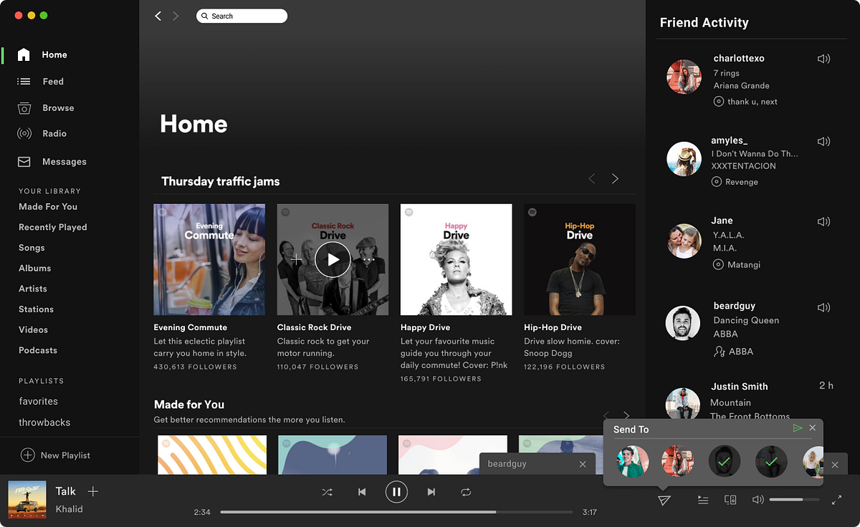Add Talk to library with plus
Viewport: 860px width, 527px height.
(92, 491)
